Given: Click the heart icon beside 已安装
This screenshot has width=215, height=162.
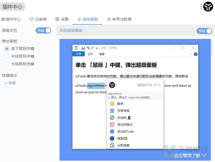Looking at the screenshot, I should [32, 19].
